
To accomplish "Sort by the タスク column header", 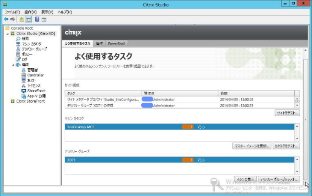I will point(103,93).
